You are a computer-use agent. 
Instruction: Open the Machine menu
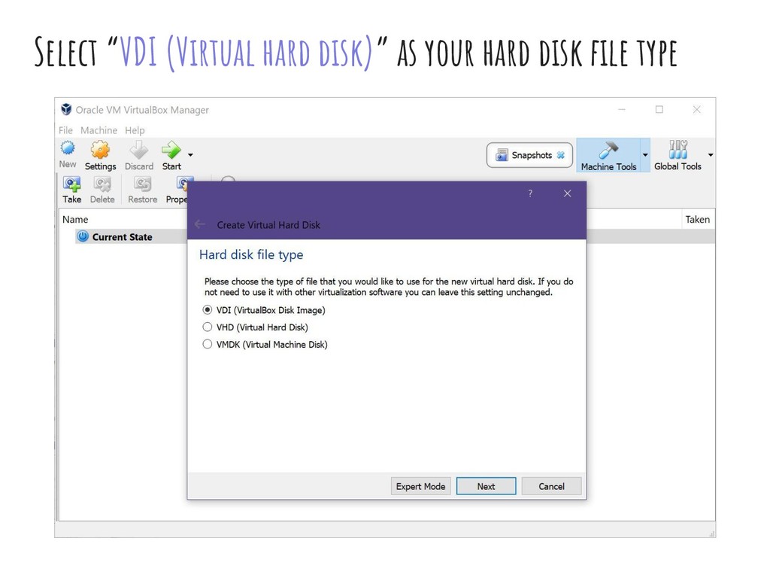pyautogui.click(x=99, y=130)
